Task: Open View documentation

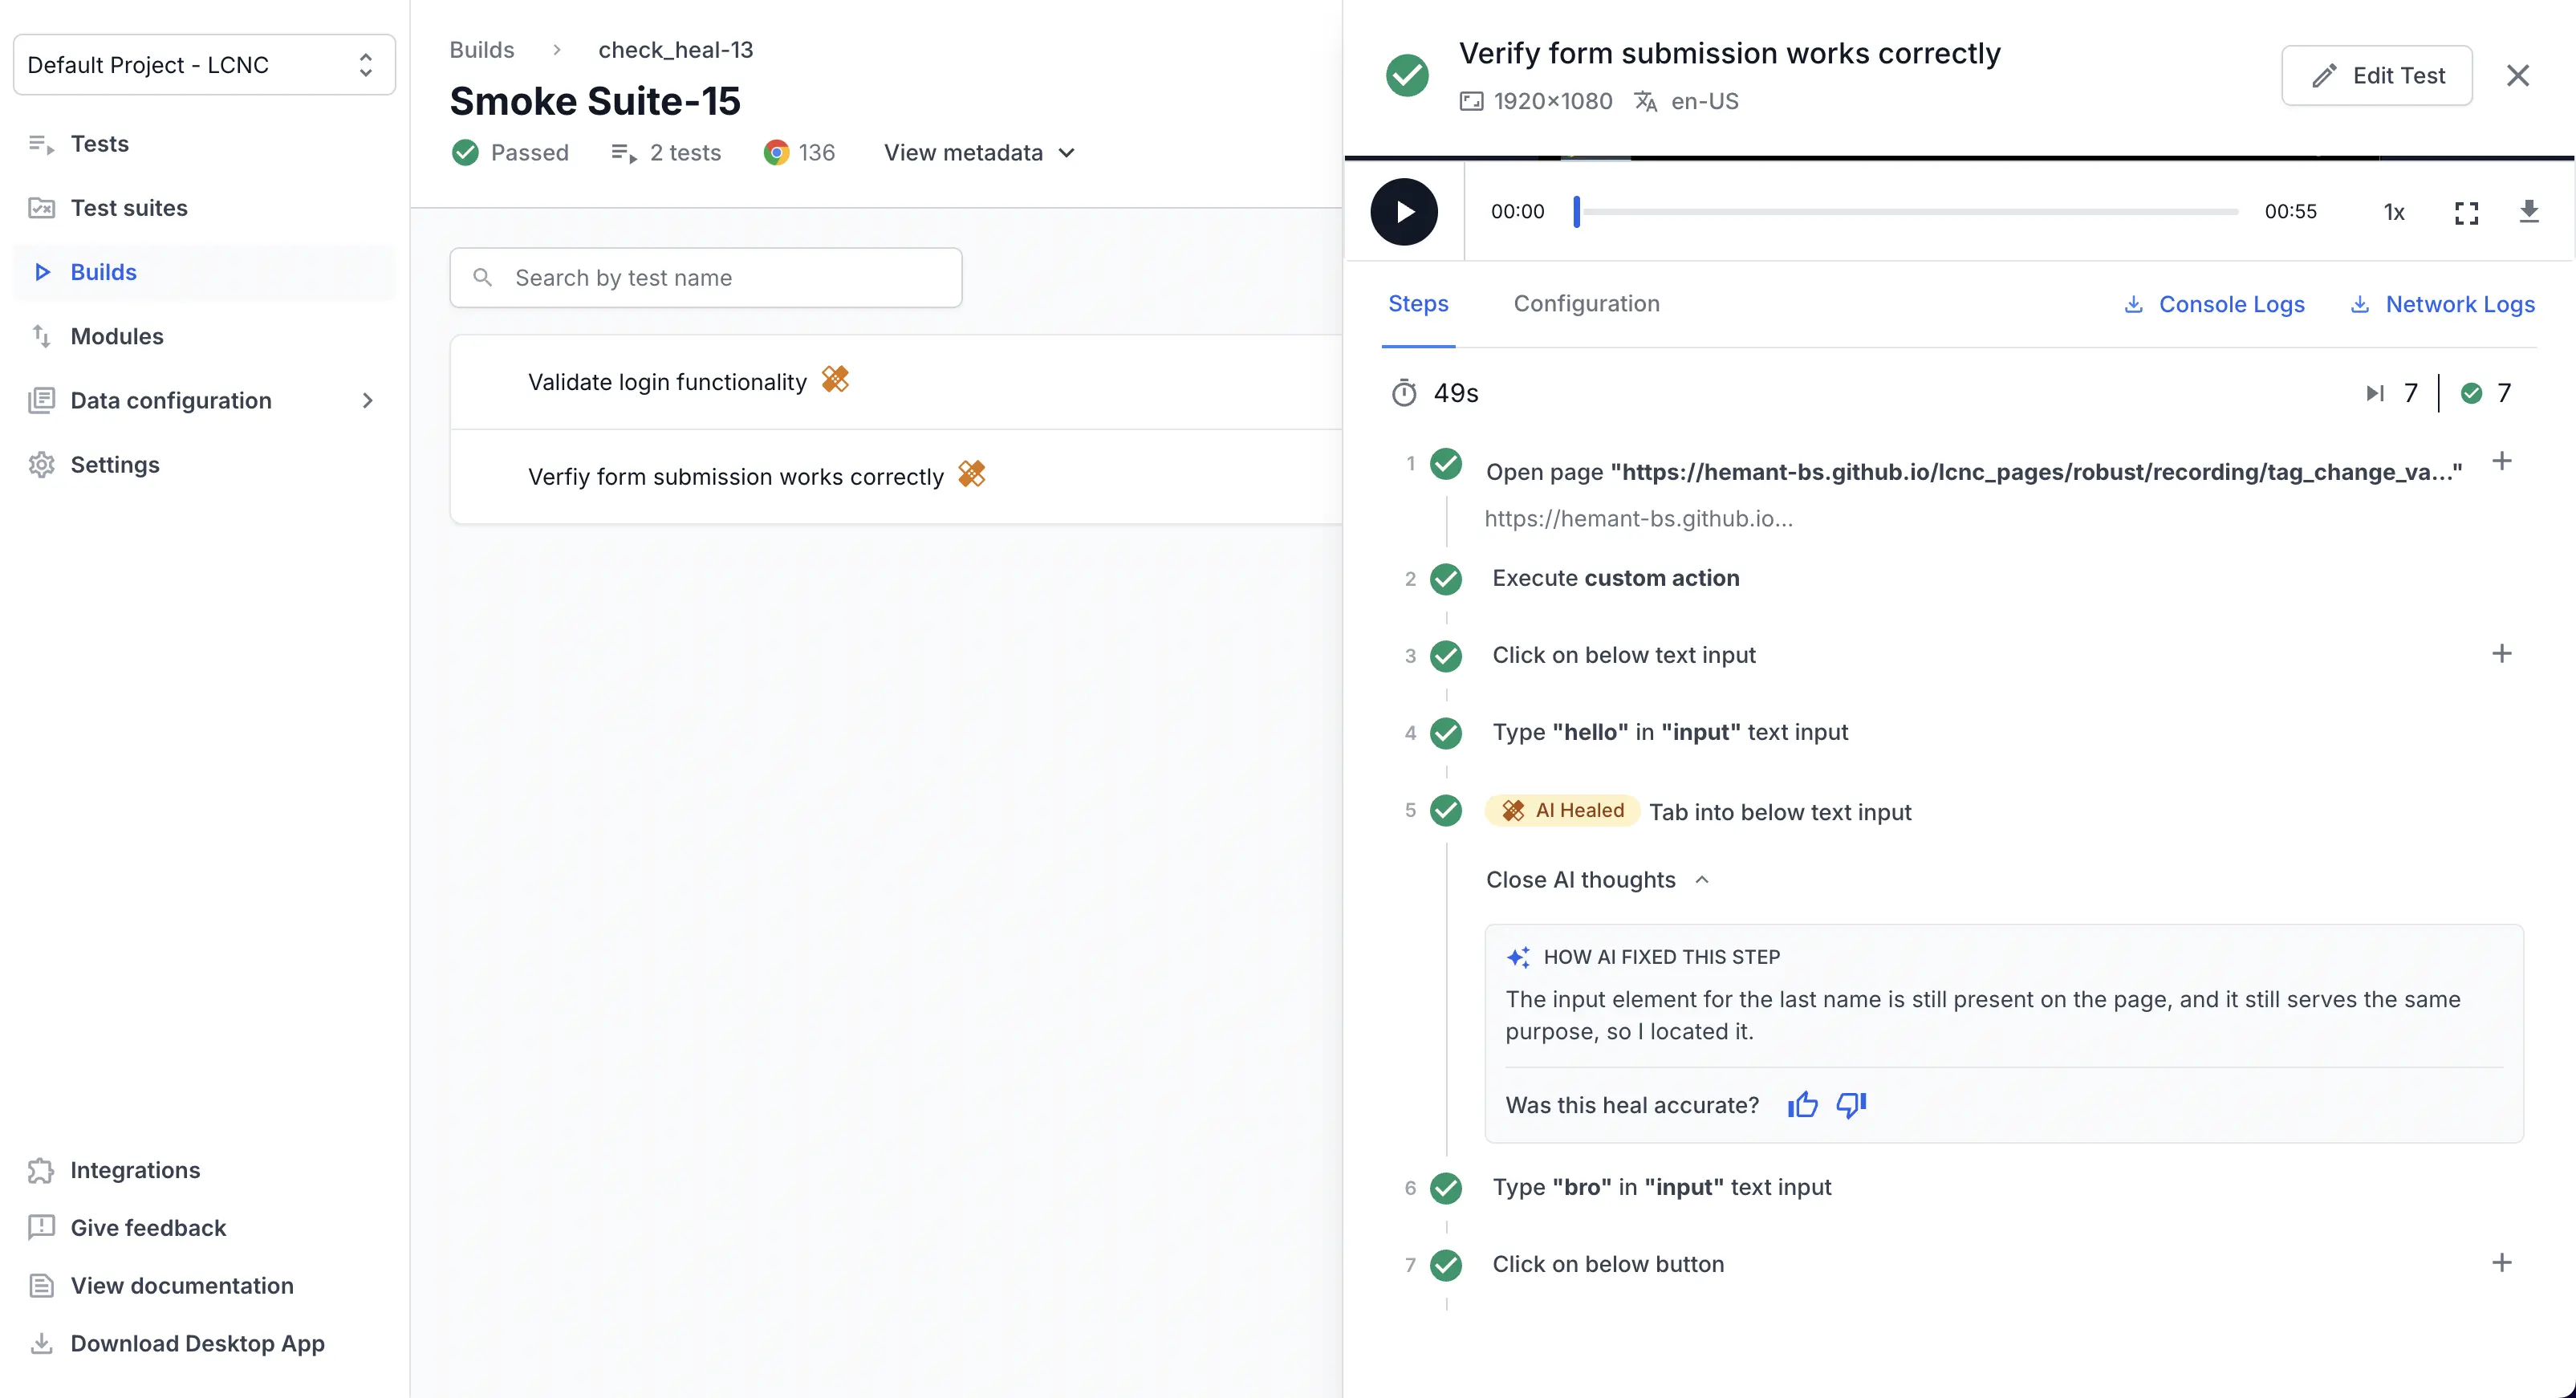Action: (x=182, y=1286)
